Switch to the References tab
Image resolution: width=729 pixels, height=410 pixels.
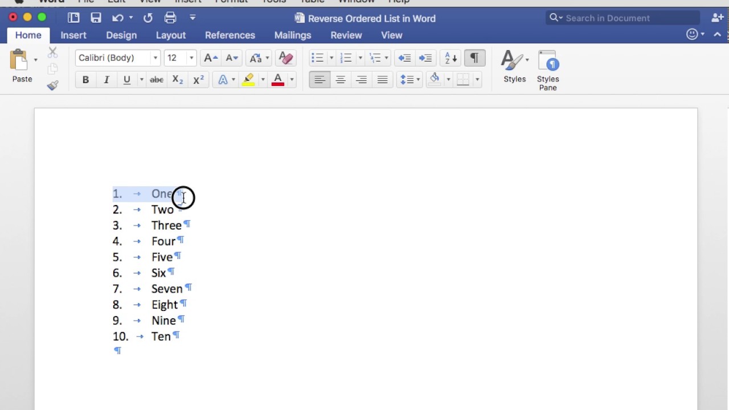pyautogui.click(x=230, y=35)
